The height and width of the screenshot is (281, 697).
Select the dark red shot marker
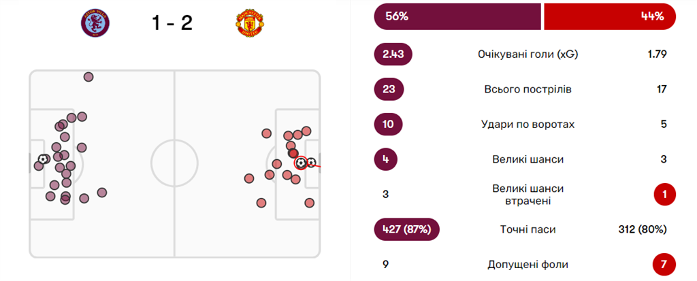(x=294, y=154)
